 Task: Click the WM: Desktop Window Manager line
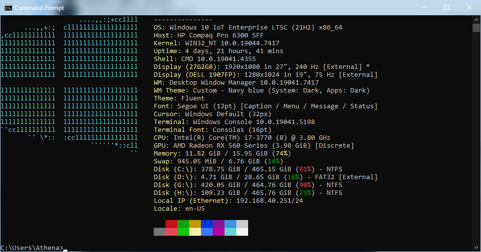tap(236, 83)
